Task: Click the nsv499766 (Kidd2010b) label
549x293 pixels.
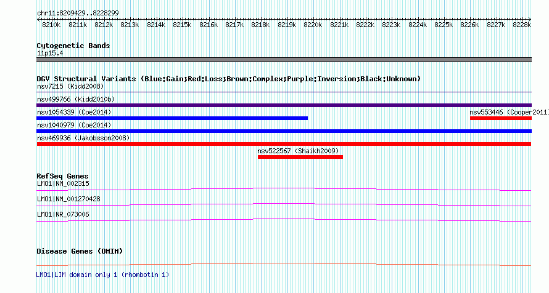Action: [76, 99]
